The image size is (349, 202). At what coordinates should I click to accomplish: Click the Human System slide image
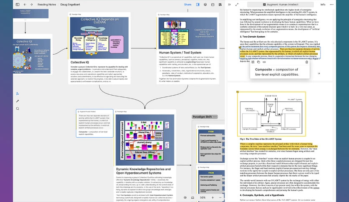coord(187,33)
